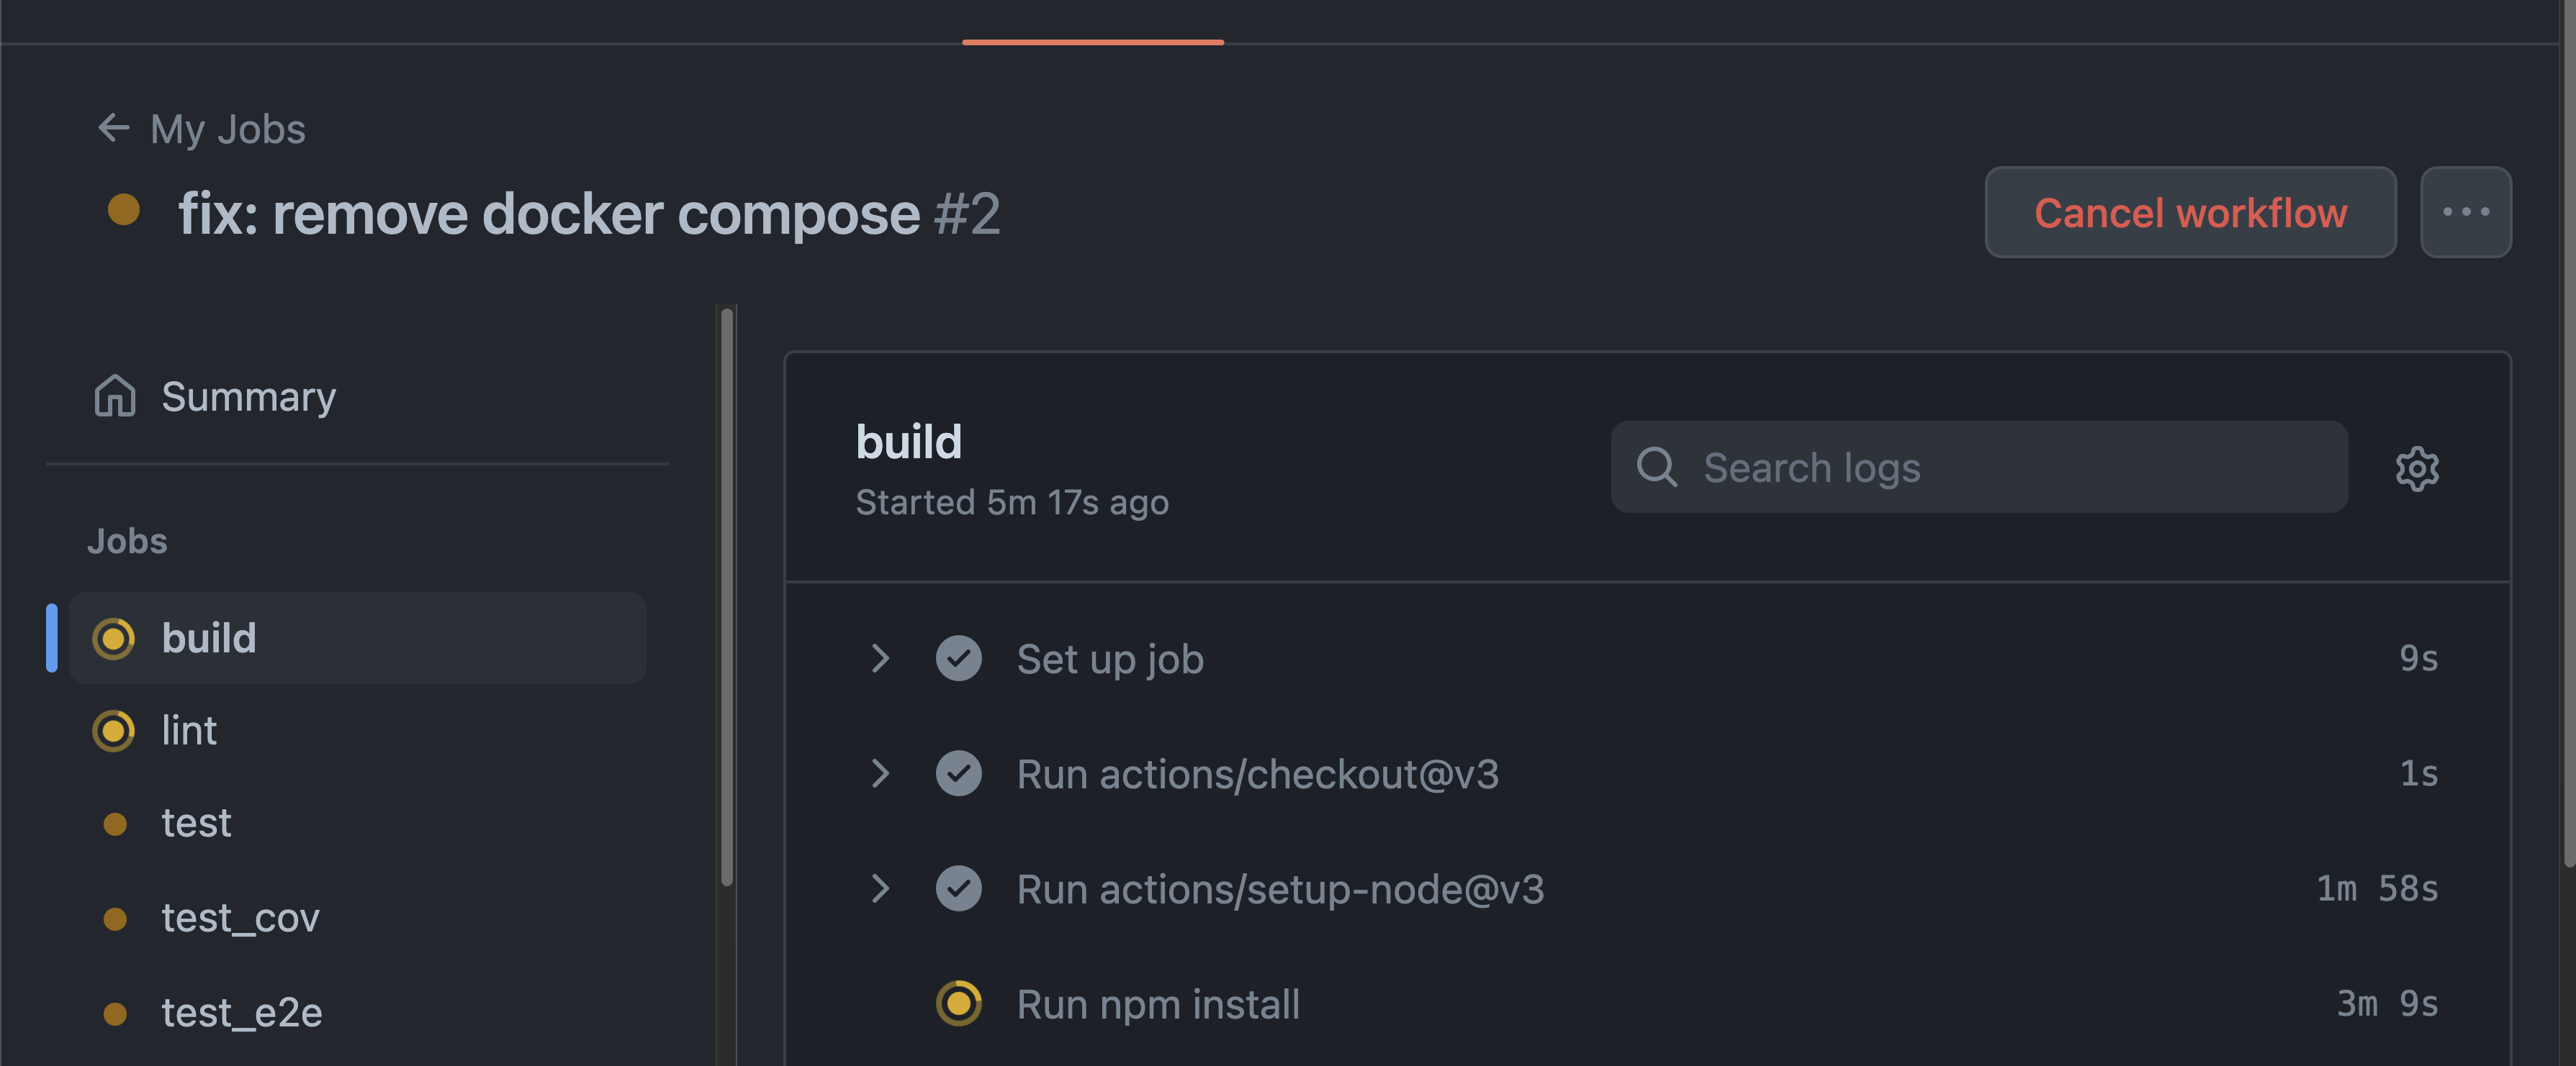Expand the Set up job step
The image size is (2576, 1066).
(x=881, y=658)
